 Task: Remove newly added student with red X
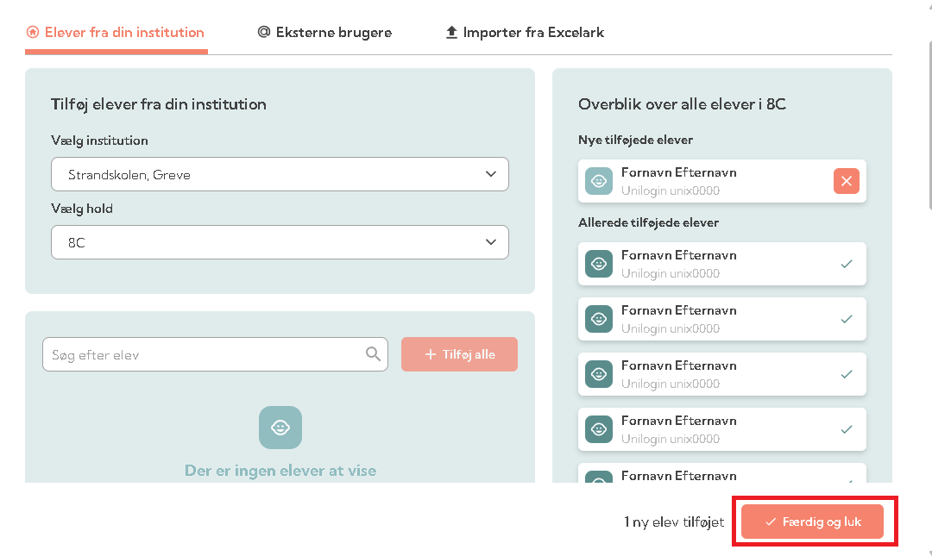pos(846,181)
